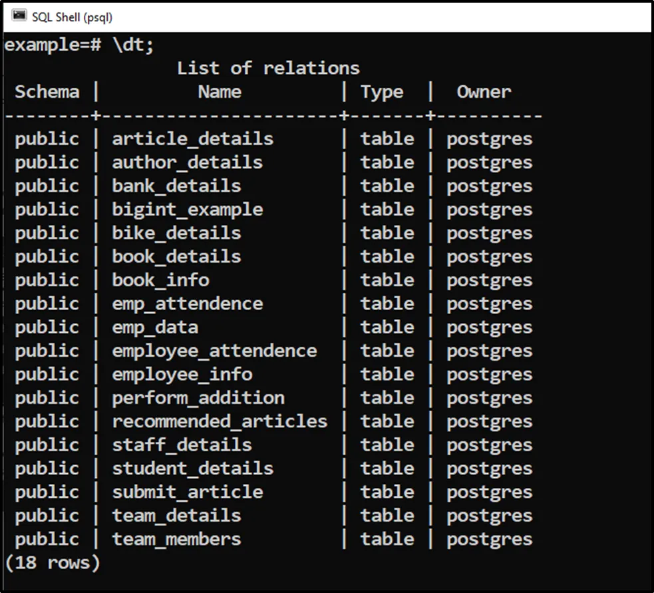Click the Owner column header
The width and height of the screenshot is (654, 593).
pos(484,92)
